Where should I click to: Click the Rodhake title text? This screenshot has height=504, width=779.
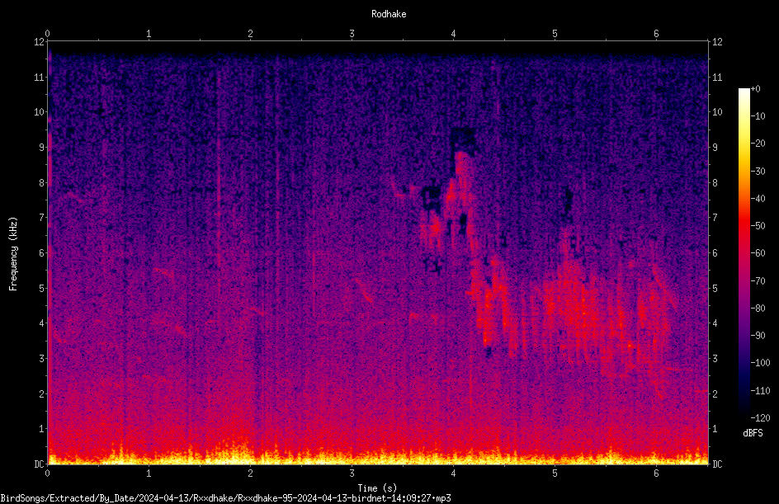pos(389,14)
